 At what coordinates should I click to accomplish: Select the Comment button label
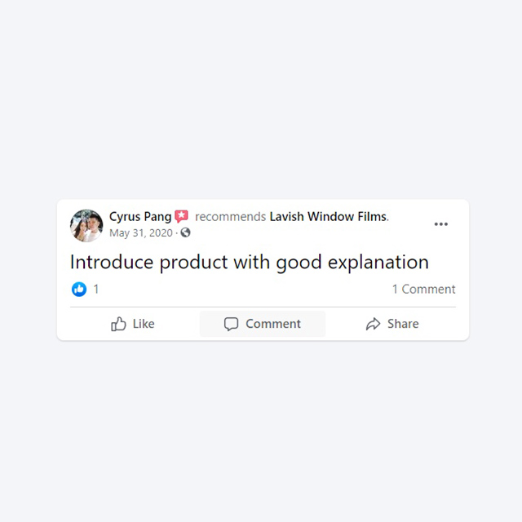273,324
